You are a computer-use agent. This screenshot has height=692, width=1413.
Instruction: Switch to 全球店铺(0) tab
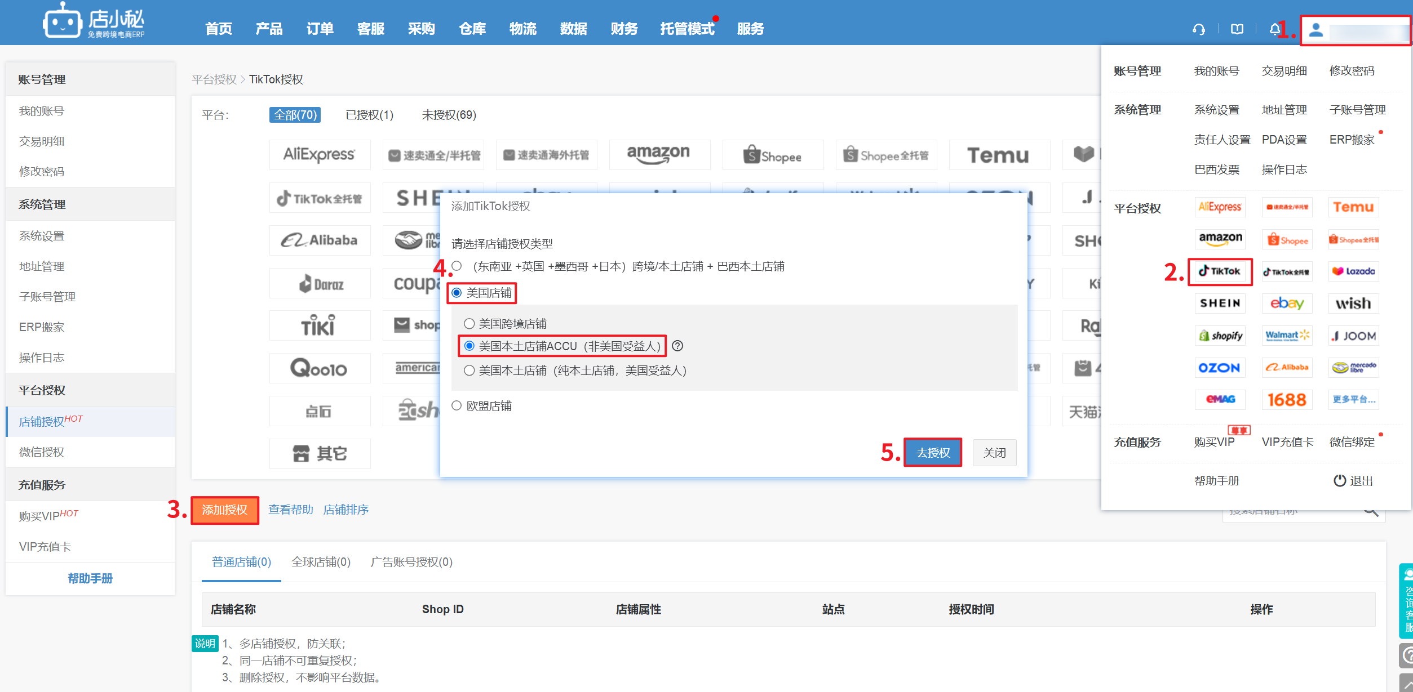pos(321,562)
